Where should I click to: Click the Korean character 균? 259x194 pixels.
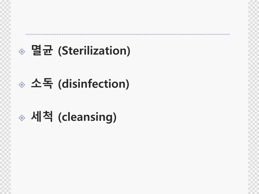coord(48,50)
